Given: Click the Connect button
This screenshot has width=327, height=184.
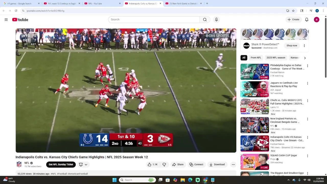Looking at the screenshot, I should [x=196, y=165].
